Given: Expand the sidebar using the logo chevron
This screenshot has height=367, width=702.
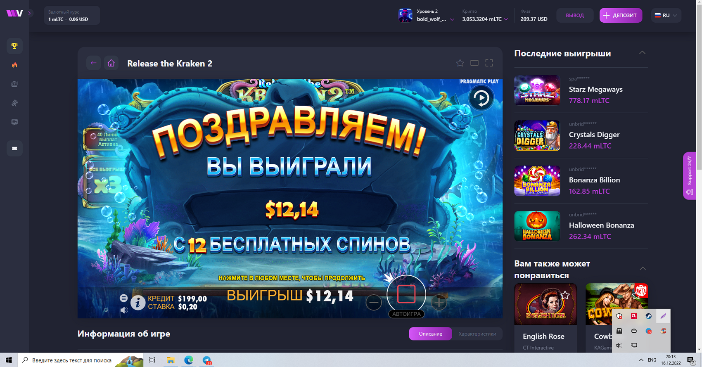Looking at the screenshot, I should click(29, 13).
